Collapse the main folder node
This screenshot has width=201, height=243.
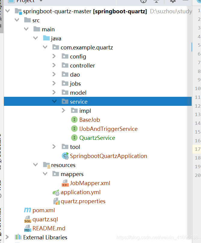pyautogui.click(x=26, y=29)
